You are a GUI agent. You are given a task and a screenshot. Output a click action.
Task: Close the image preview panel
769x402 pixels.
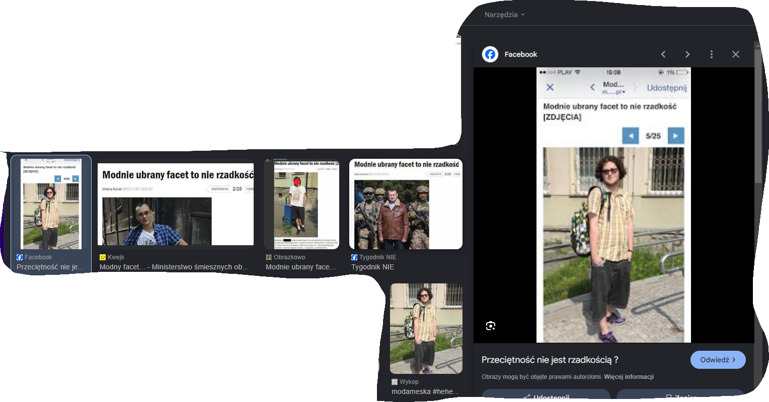(x=736, y=54)
